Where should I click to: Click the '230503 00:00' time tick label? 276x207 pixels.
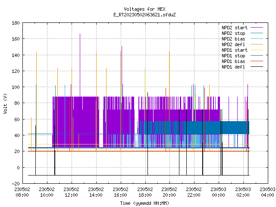coord(219,192)
